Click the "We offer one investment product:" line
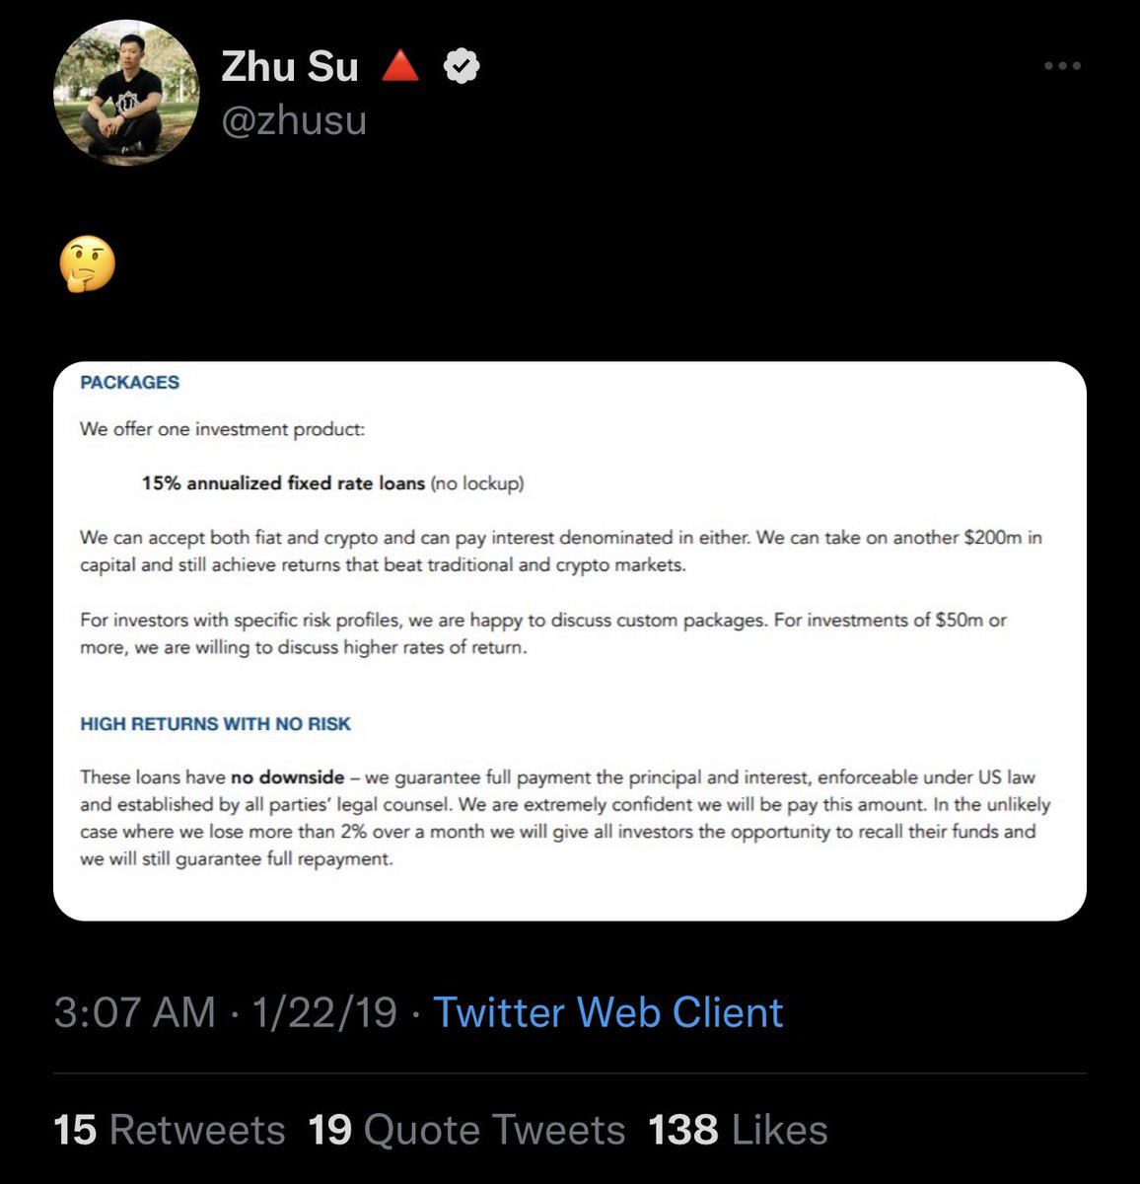Screen dimensions: 1140x1184 [222, 430]
